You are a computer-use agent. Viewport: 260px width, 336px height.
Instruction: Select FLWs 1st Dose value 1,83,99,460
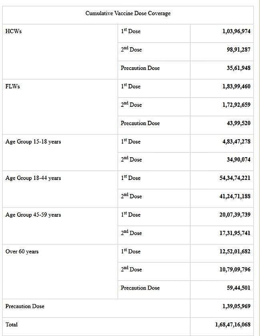click(236, 86)
